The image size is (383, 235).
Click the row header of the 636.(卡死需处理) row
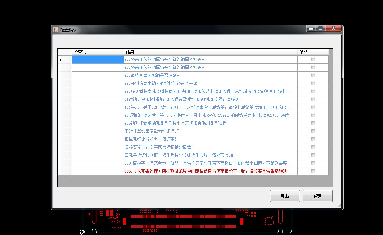[65, 171]
